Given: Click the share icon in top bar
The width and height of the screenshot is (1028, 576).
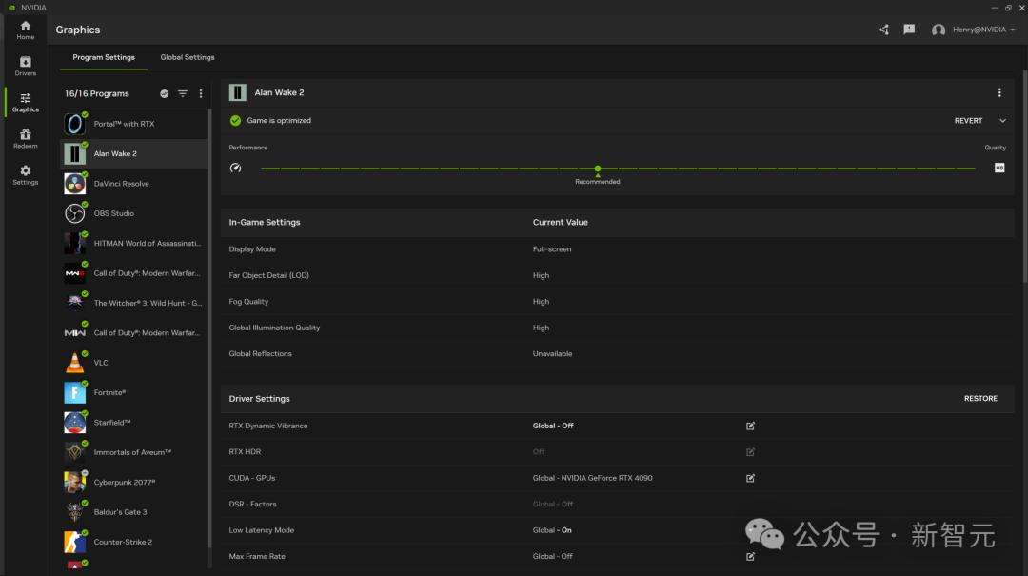Looking at the screenshot, I should 883,30.
